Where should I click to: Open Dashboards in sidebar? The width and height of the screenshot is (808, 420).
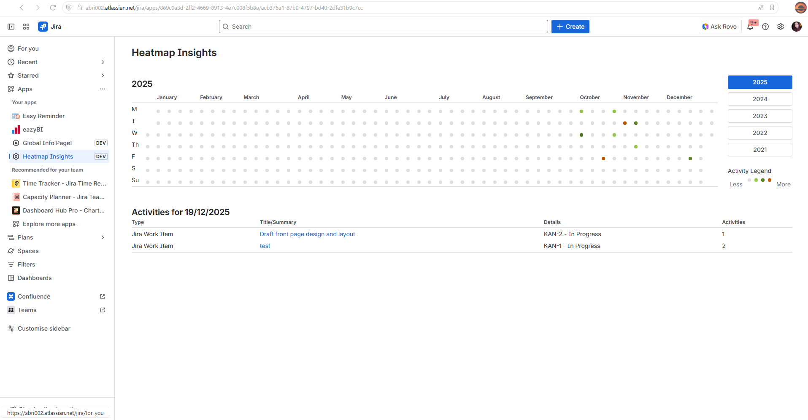click(57, 278)
